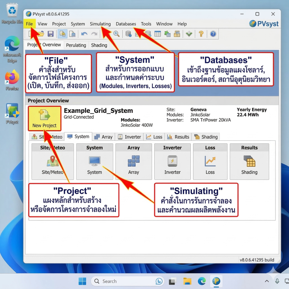The height and width of the screenshot is (289, 289).
Task: Click the yellow New Project button
Action: pyautogui.click(x=45, y=118)
